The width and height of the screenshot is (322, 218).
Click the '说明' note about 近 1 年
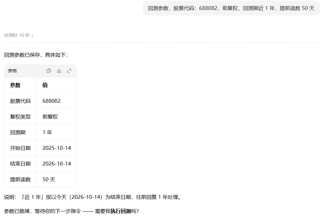93,197
